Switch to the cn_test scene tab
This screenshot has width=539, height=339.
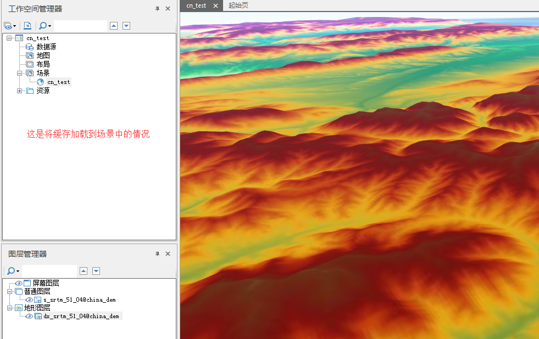(196, 5)
